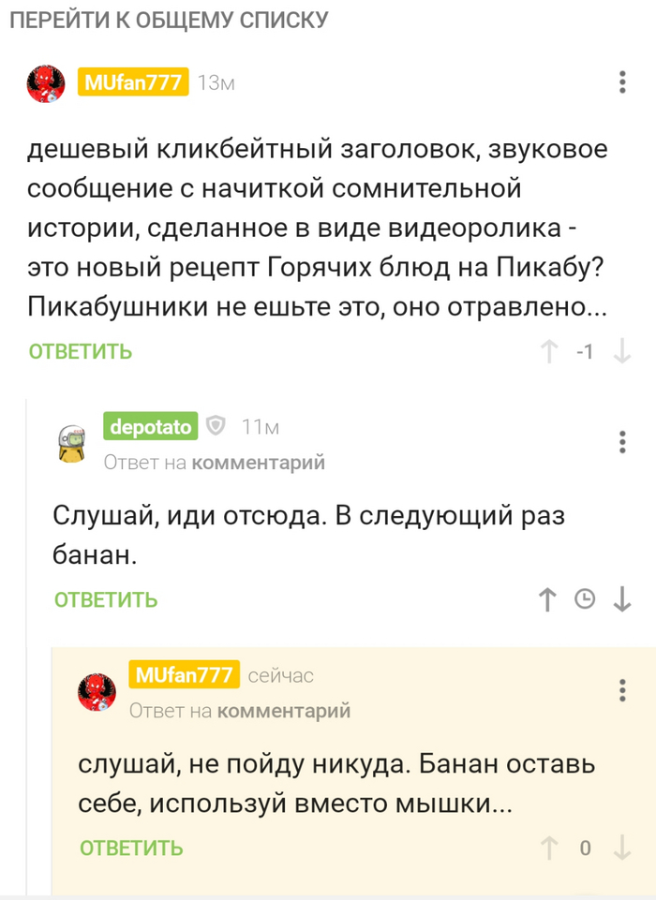Downvote the first MUfan777 comment

click(621, 352)
